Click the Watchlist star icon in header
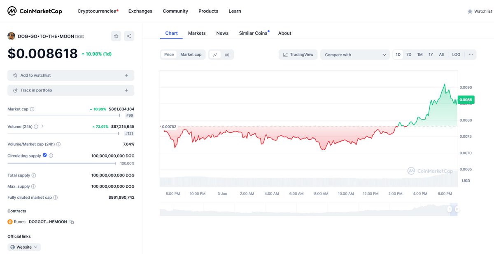Viewport: 494px width, 254px height. 470,12
